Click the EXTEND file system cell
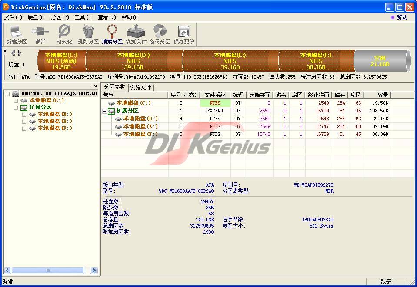The image size is (417, 287). point(215,111)
